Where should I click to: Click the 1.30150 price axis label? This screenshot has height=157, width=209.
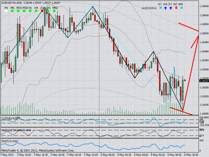coord(204,96)
